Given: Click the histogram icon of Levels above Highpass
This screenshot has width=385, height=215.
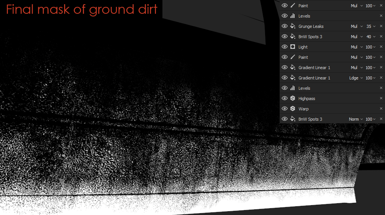Looking at the screenshot, I should tap(292, 88).
